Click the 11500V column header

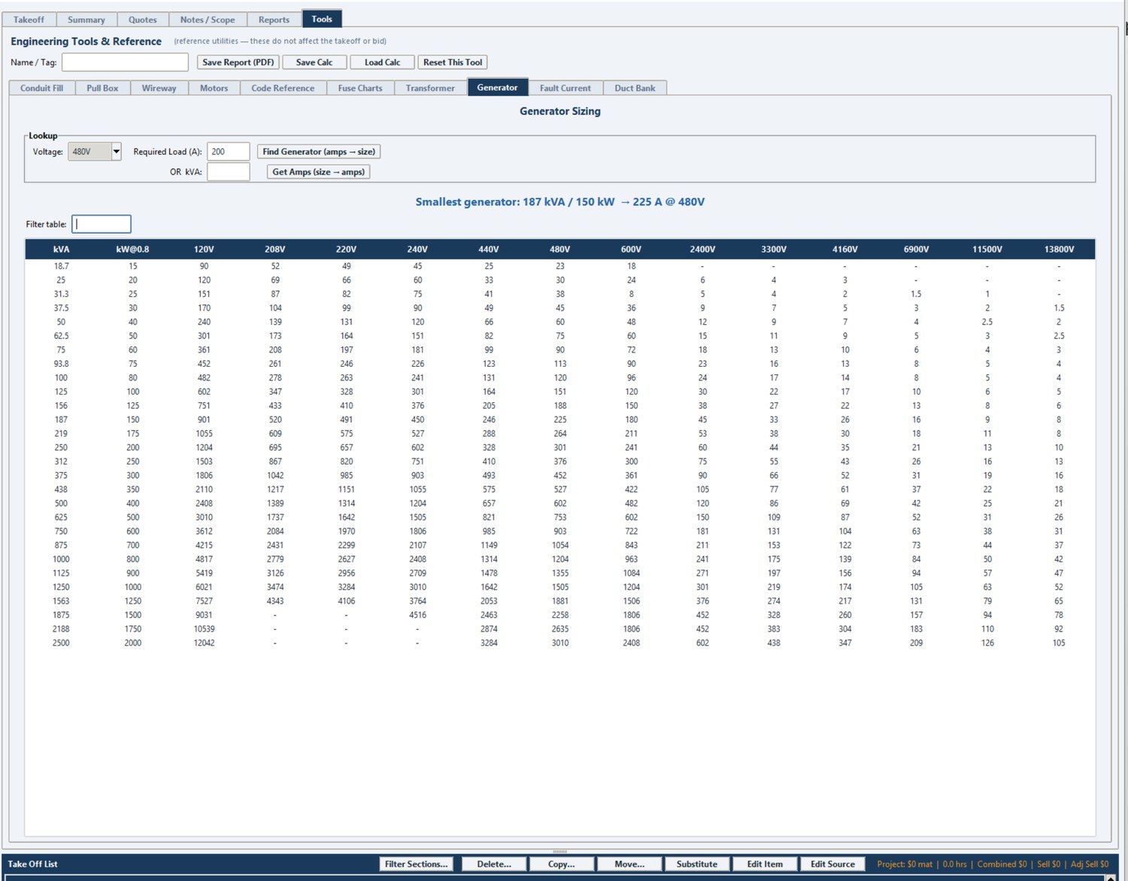pos(987,249)
